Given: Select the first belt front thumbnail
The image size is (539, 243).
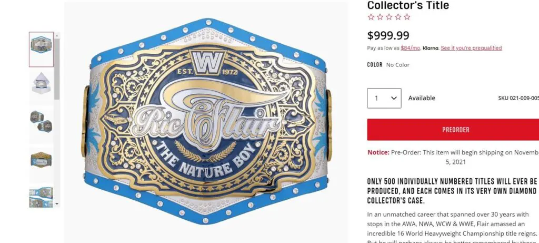Looking at the screenshot, I should pyautogui.click(x=41, y=49).
